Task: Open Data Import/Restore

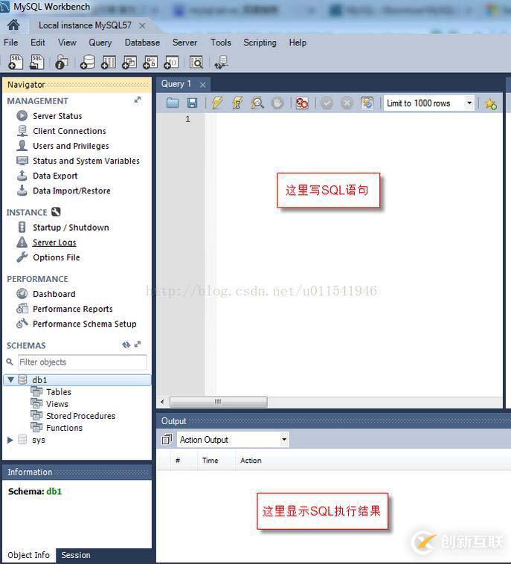Action: coord(71,190)
